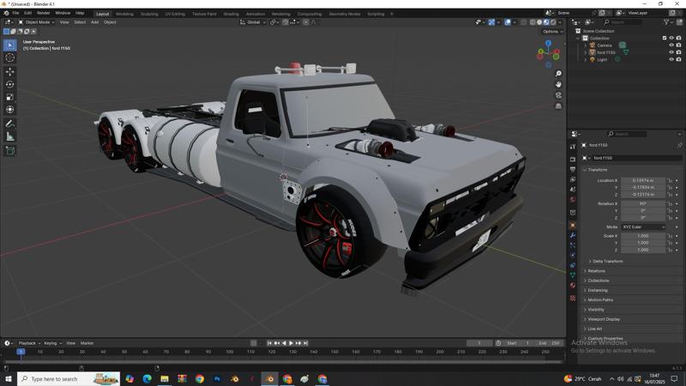The image size is (686, 386).
Task: Click the viewport pan hand icon
Action: (558, 84)
